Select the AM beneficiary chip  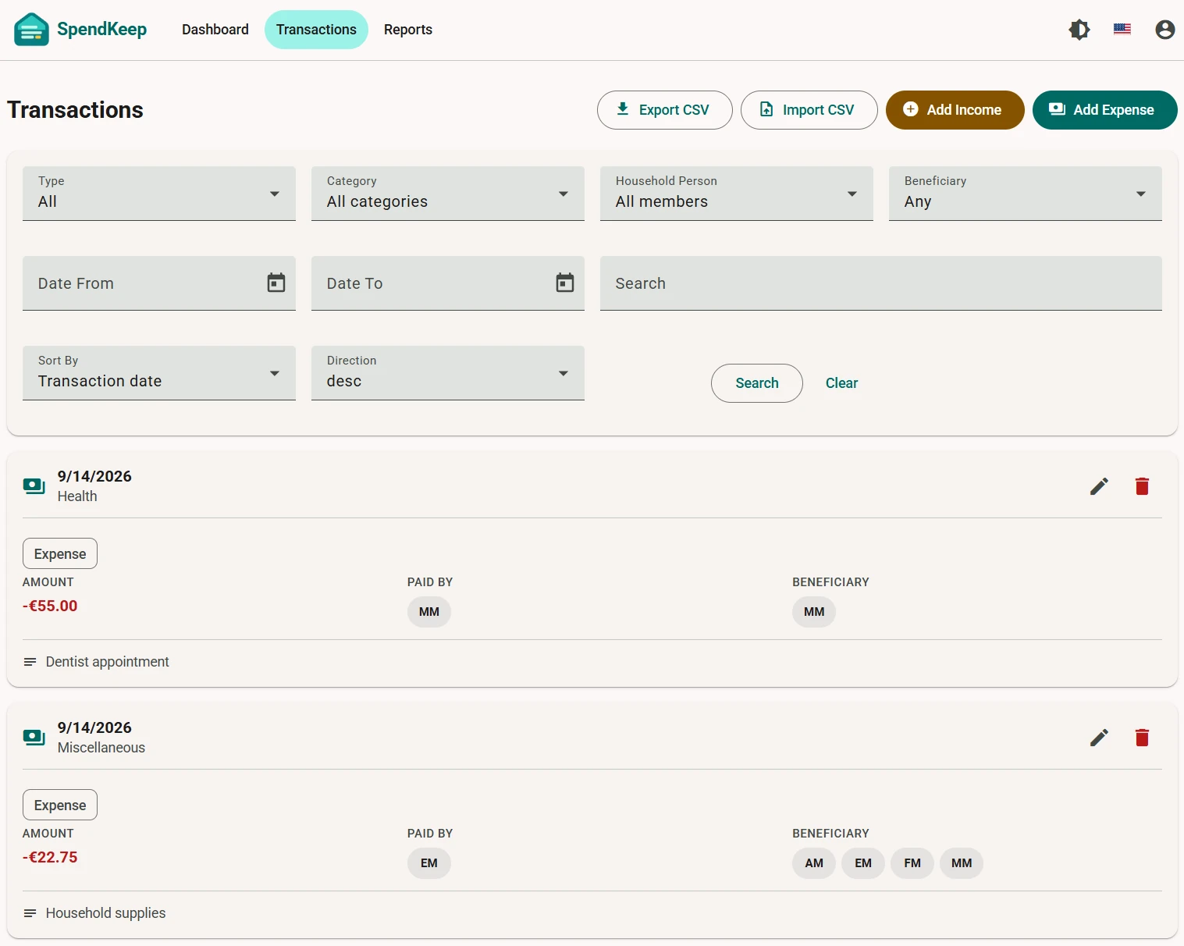[x=814, y=863]
